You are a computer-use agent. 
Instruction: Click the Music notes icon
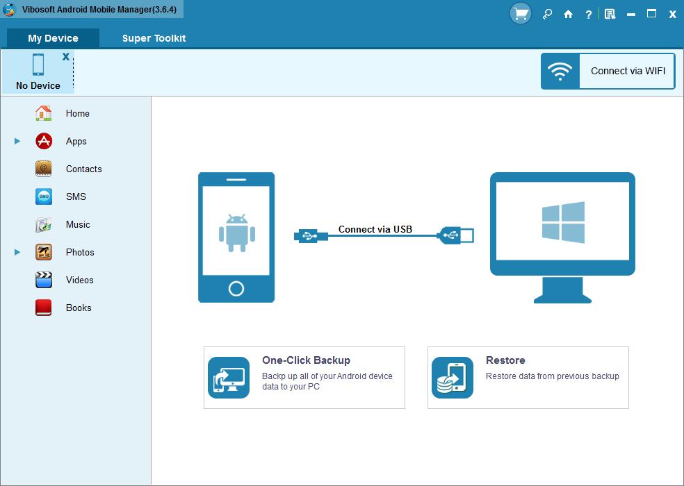44,224
